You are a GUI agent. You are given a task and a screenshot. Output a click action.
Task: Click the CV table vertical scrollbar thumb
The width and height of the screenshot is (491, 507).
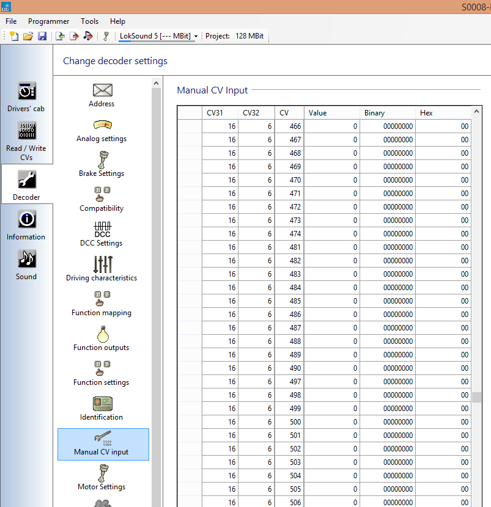pyautogui.click(x=476, y=396)
